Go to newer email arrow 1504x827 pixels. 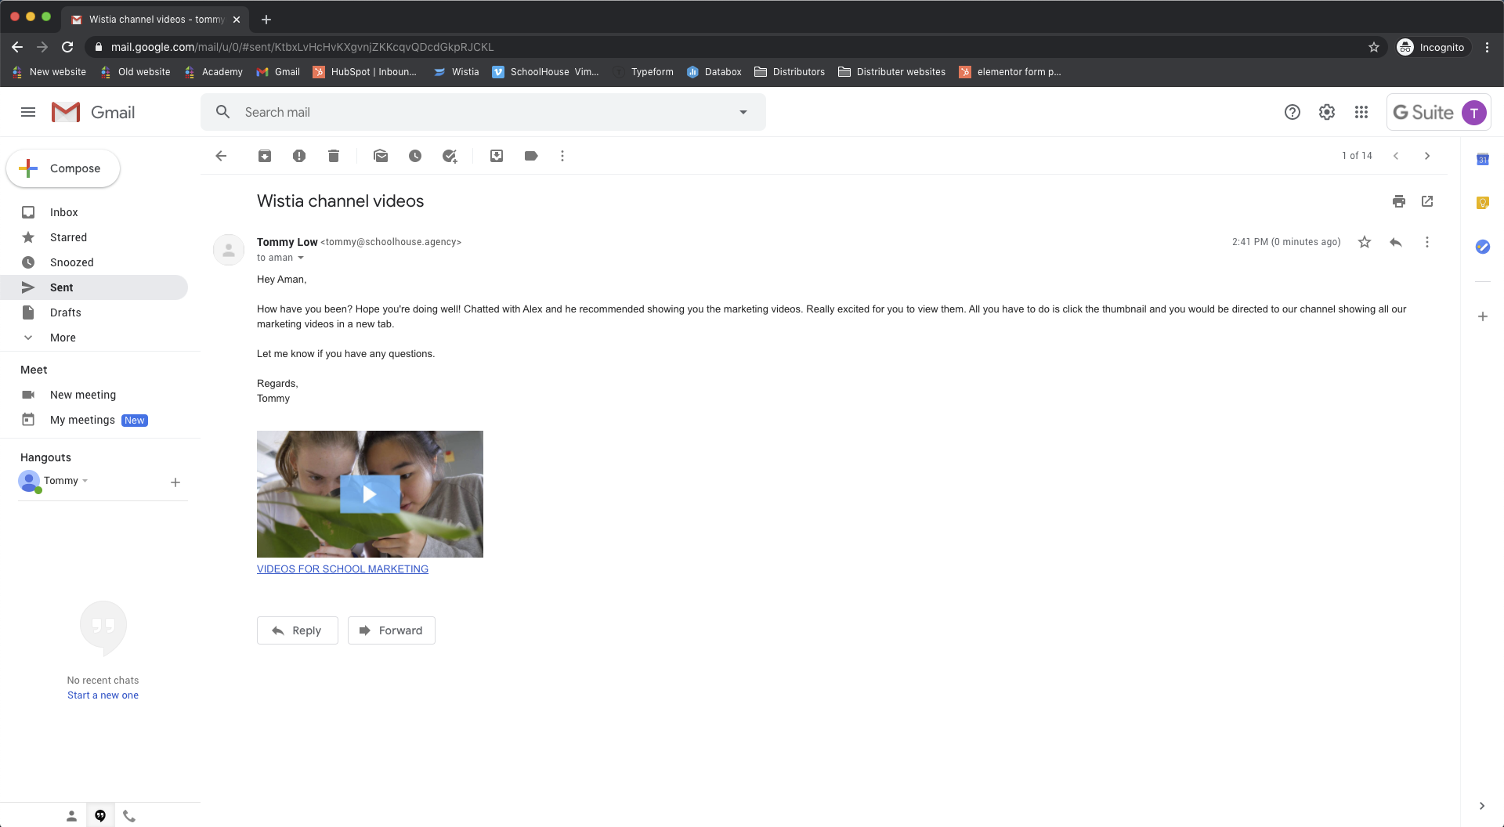1396,156
